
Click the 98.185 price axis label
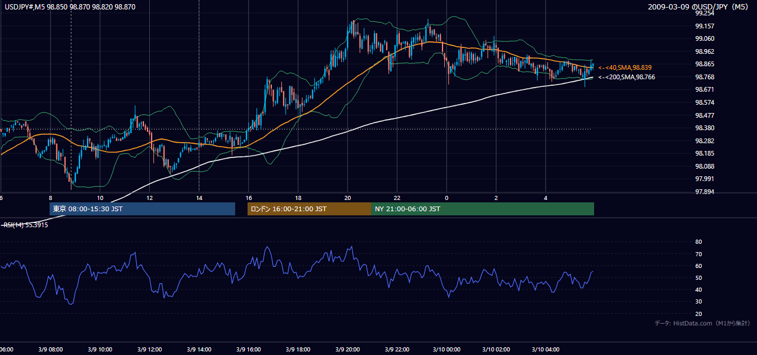point(705,153)
